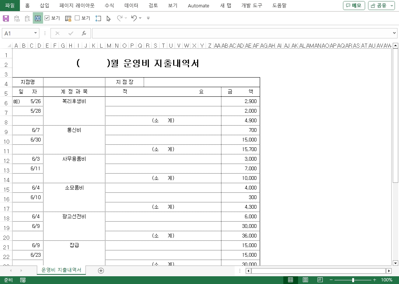This screenshot has width=399, height=284.
Task: Open the Undo history dropdown arrow
Action: (140, 18)
